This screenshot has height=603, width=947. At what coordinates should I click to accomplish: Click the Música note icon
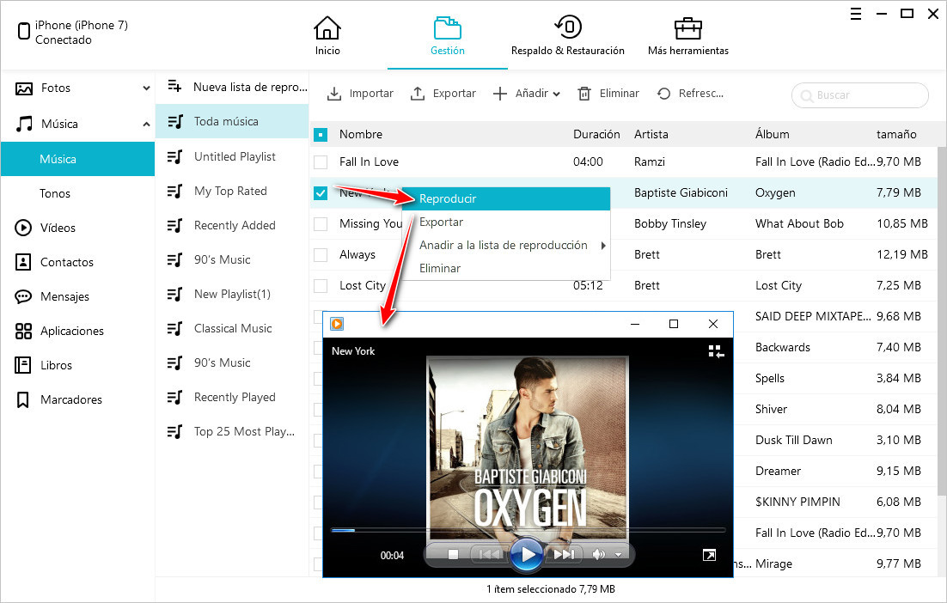[x=23, y=125]
